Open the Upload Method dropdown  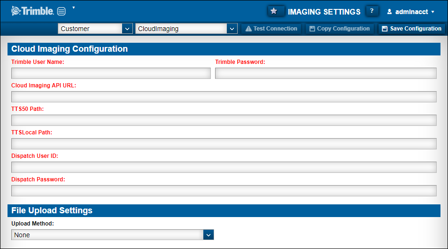[113, 234]
